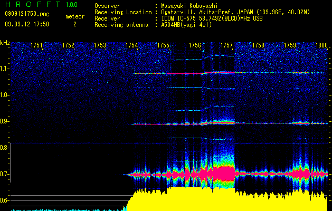Click the date 09.09.12 17:50 text

coord(27,24)
